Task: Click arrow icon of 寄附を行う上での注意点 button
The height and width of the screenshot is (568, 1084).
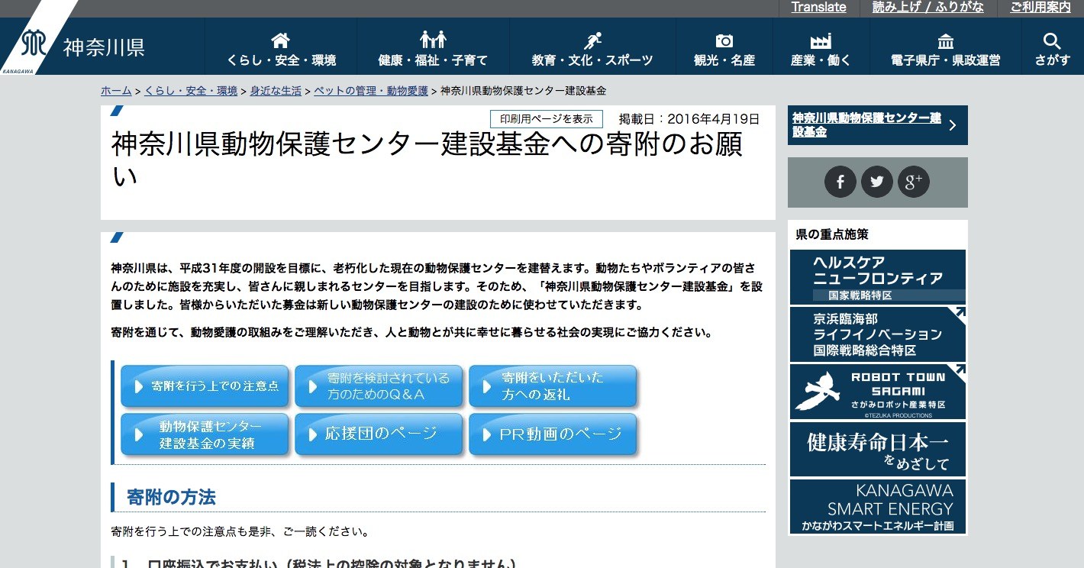Action: tap(139, 386)
